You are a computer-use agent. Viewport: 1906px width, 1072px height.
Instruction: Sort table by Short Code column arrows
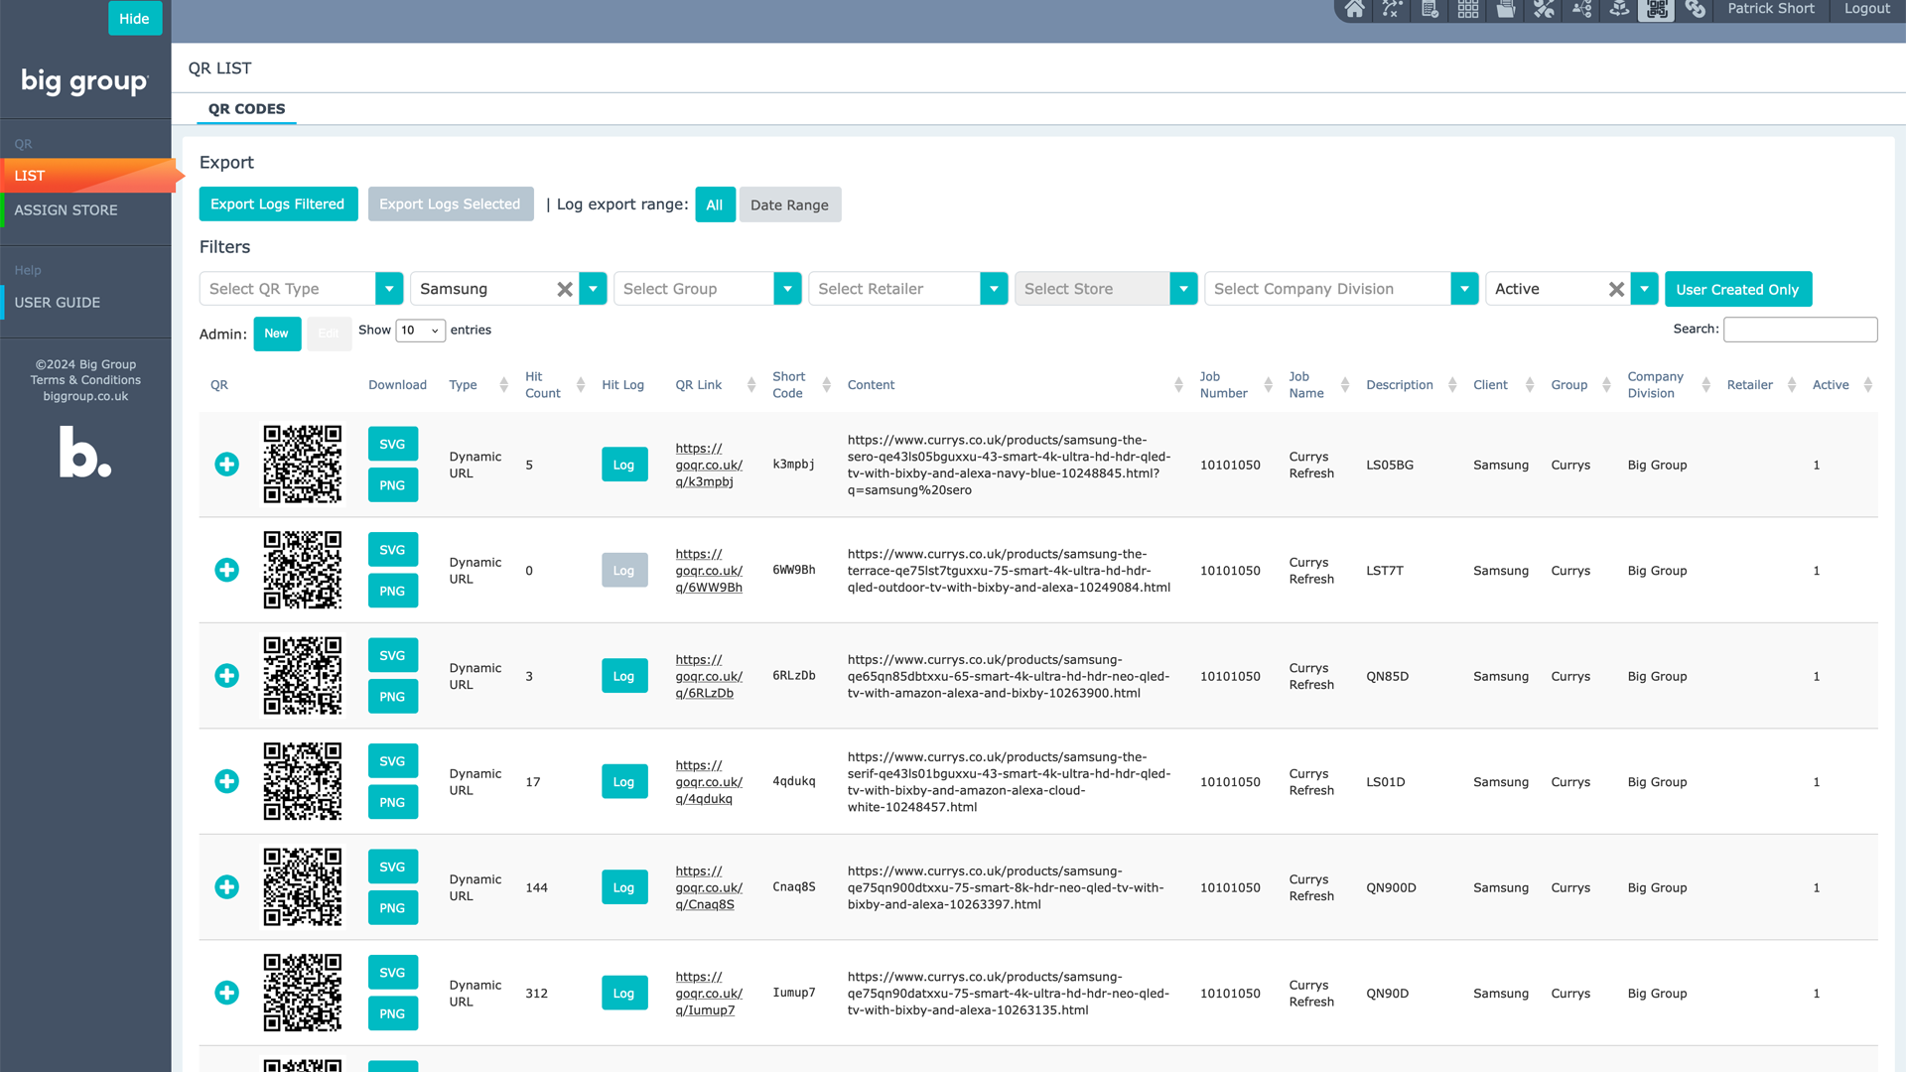click(x=826, y=385)
